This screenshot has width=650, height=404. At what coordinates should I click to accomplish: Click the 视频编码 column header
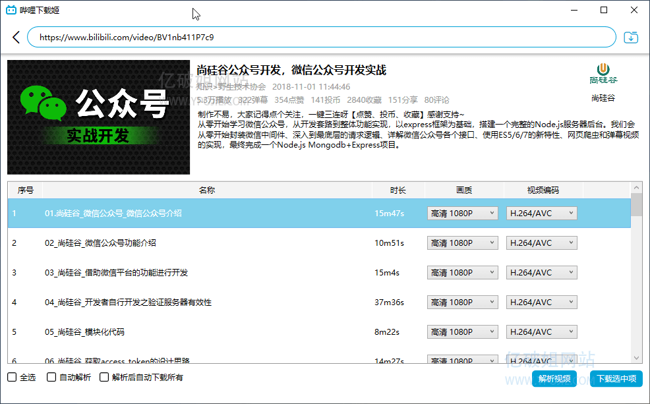pyautogui.click(x=543, y=190)
